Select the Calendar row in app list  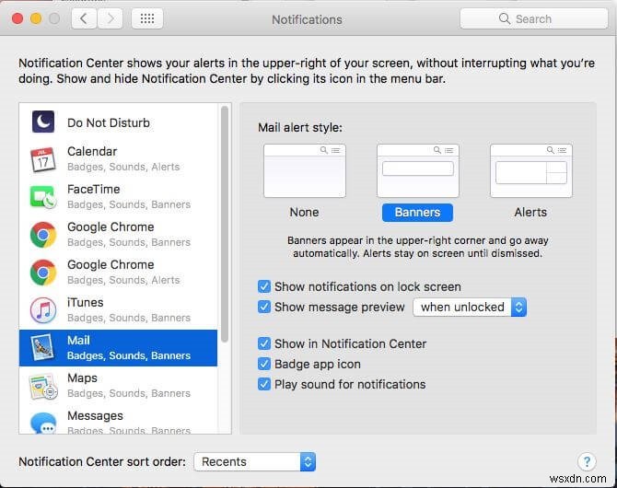(118, 159)
